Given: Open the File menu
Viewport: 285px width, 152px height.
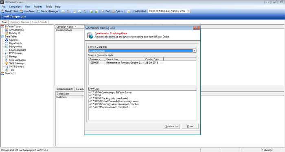Looking at the screenshot, I should (x=3, y=7).
